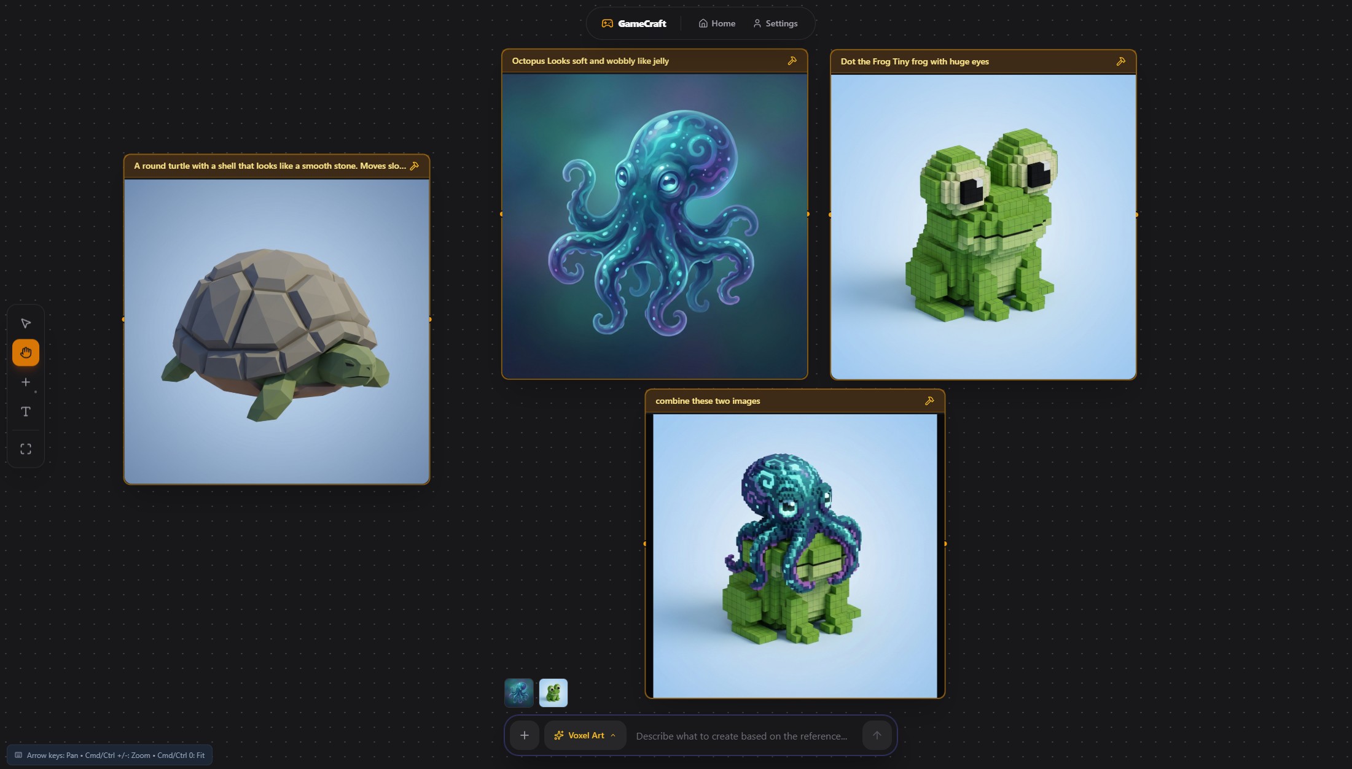
Task: Click the pin icon on Octopus card
Action: point(792,61)
